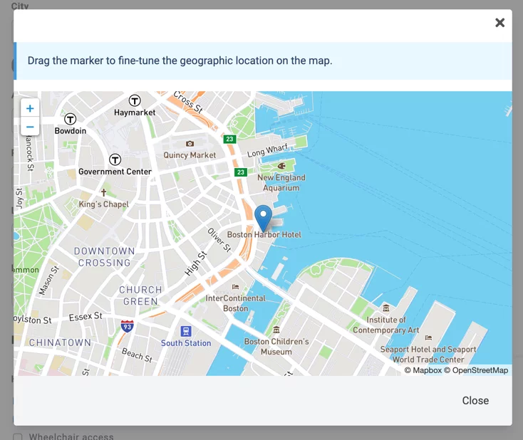Viewport: 523px width, 440px height.
Task: Click the Quincy Market camera icon
Action: click(190, 144)
